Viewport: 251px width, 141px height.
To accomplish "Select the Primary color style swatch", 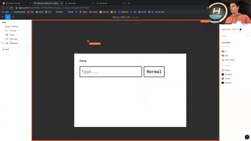I will click(223, 70).
